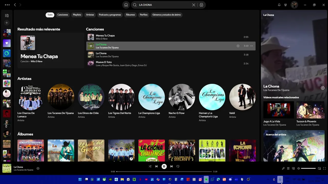Open the Artistas section heading

click(24, 79)
